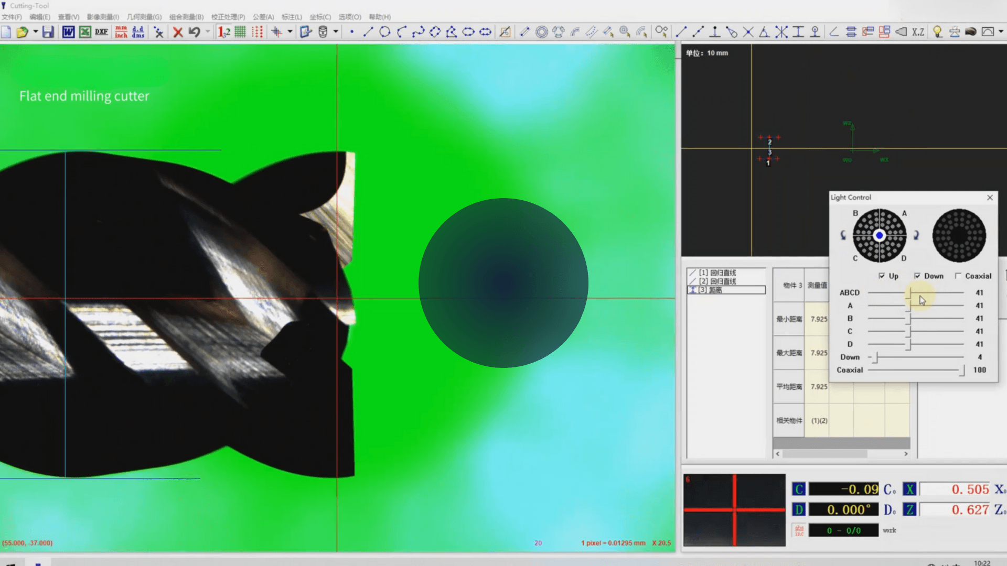Open dropdown arrow next to crosshair tool
The width and height of the screenshot is (1007, 566).
click(290, 32)
